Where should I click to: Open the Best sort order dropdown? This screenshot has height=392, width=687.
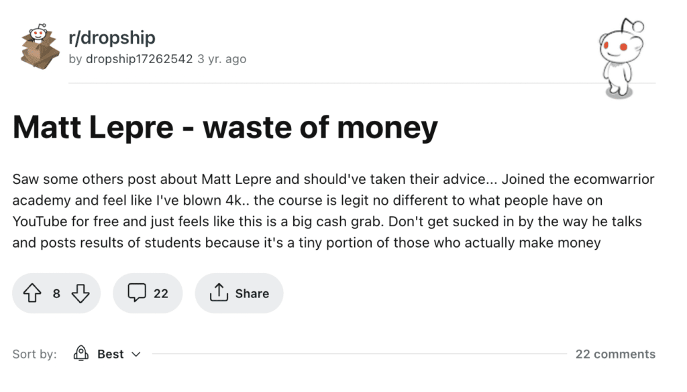click(111, 354)
